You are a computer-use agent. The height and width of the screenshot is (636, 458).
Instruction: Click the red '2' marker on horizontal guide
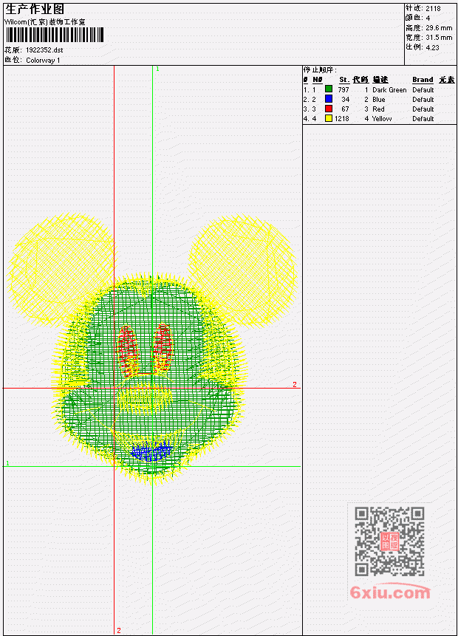[x=295, y=384]
